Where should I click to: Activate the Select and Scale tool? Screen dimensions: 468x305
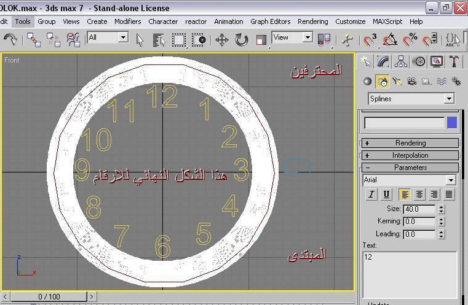[x=261, y=40]
